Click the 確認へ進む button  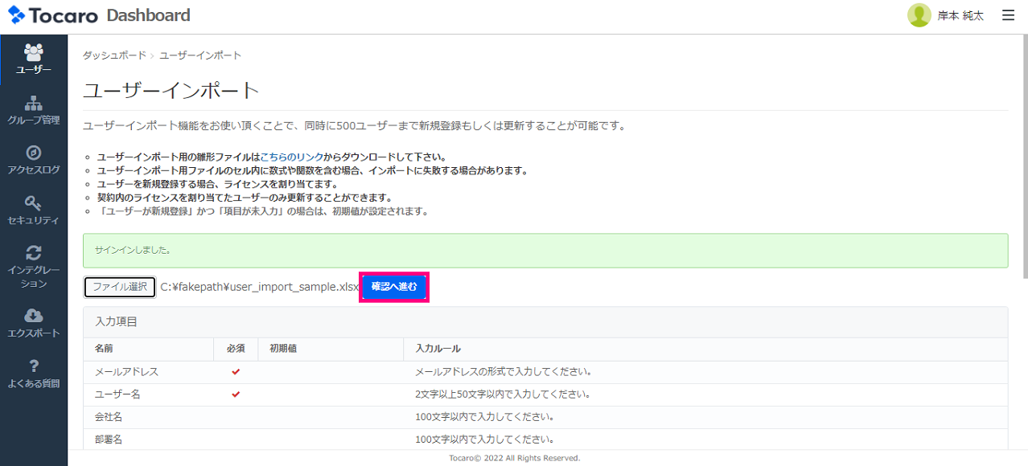pos(394,287)
